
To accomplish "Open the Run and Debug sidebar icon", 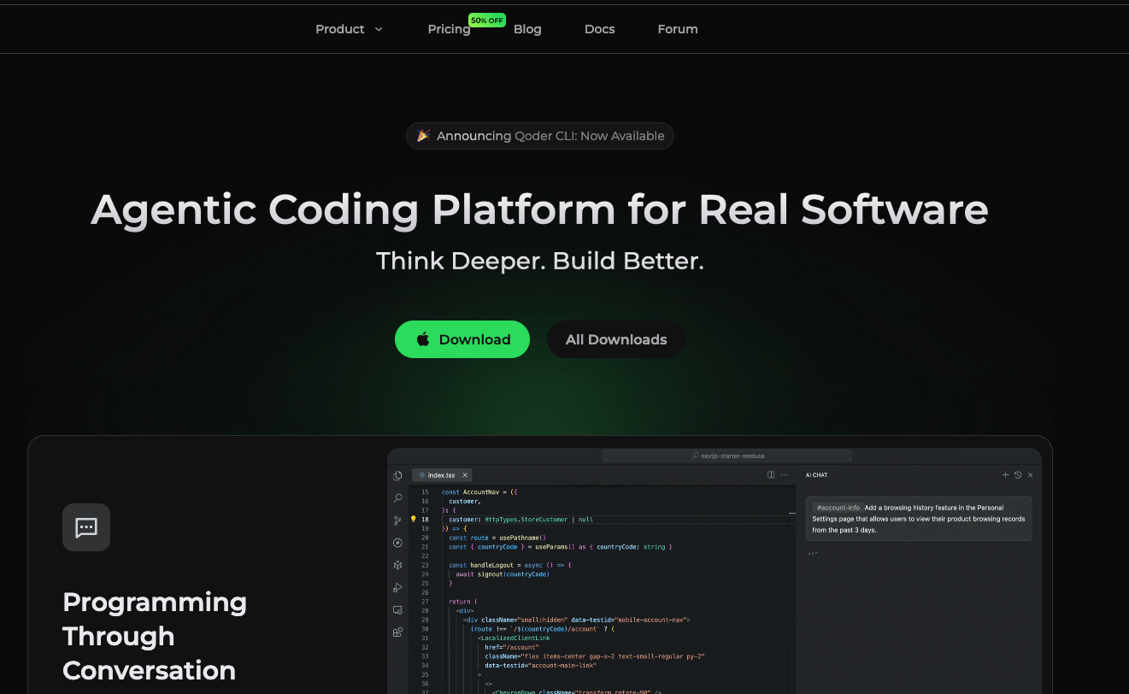I will click(397, 587).
